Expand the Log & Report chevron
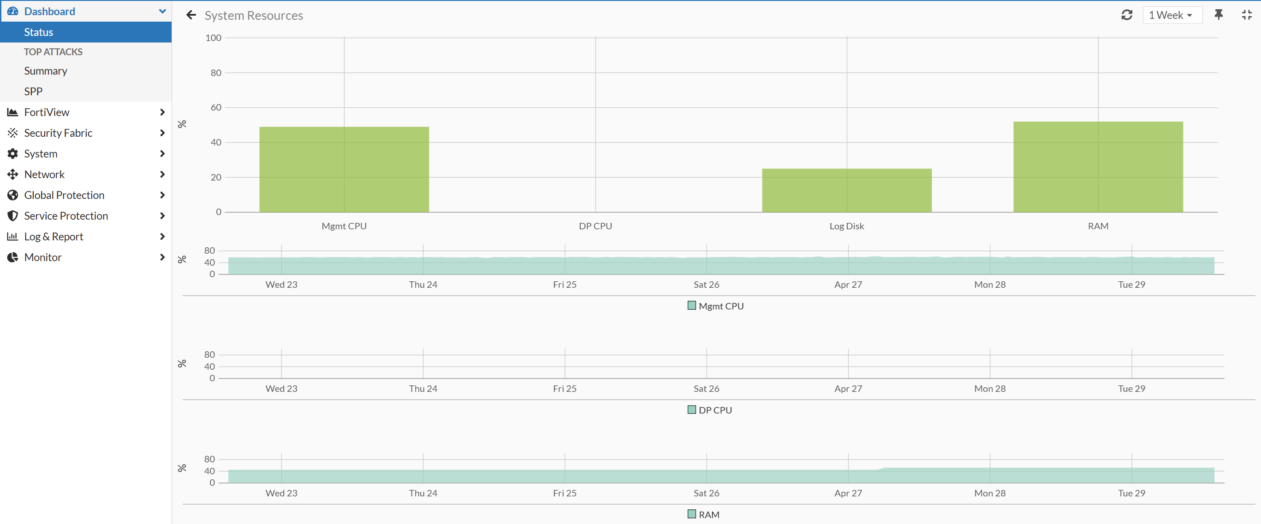Screen dimensions: 1261x524 [162, 237]
